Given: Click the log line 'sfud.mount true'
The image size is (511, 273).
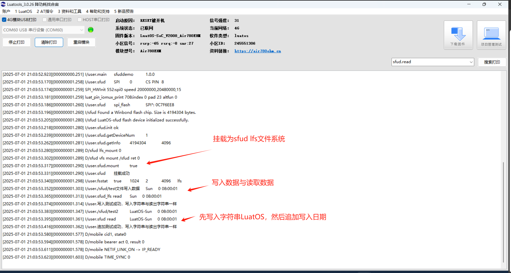Looking at the screenshot, I should [x=70, y=166].
